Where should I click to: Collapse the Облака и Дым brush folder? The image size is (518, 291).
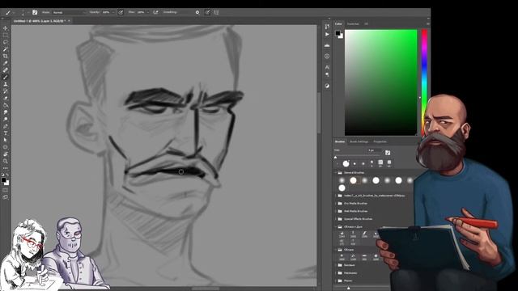click(x=337, y=226)
